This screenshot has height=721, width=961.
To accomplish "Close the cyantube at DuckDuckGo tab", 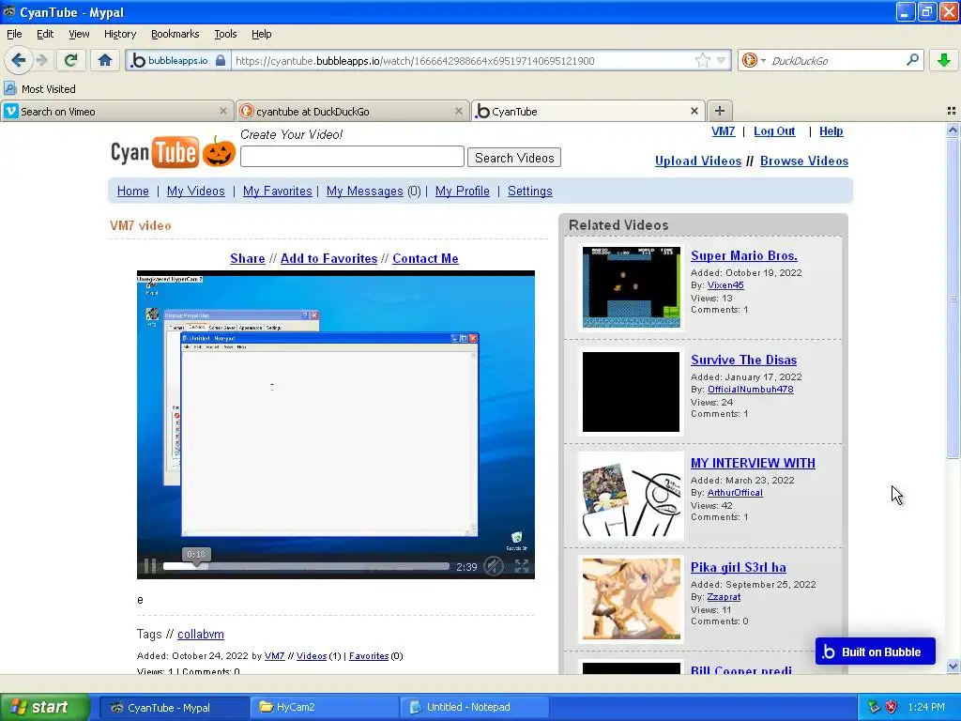I will click(x=458, y=111).
